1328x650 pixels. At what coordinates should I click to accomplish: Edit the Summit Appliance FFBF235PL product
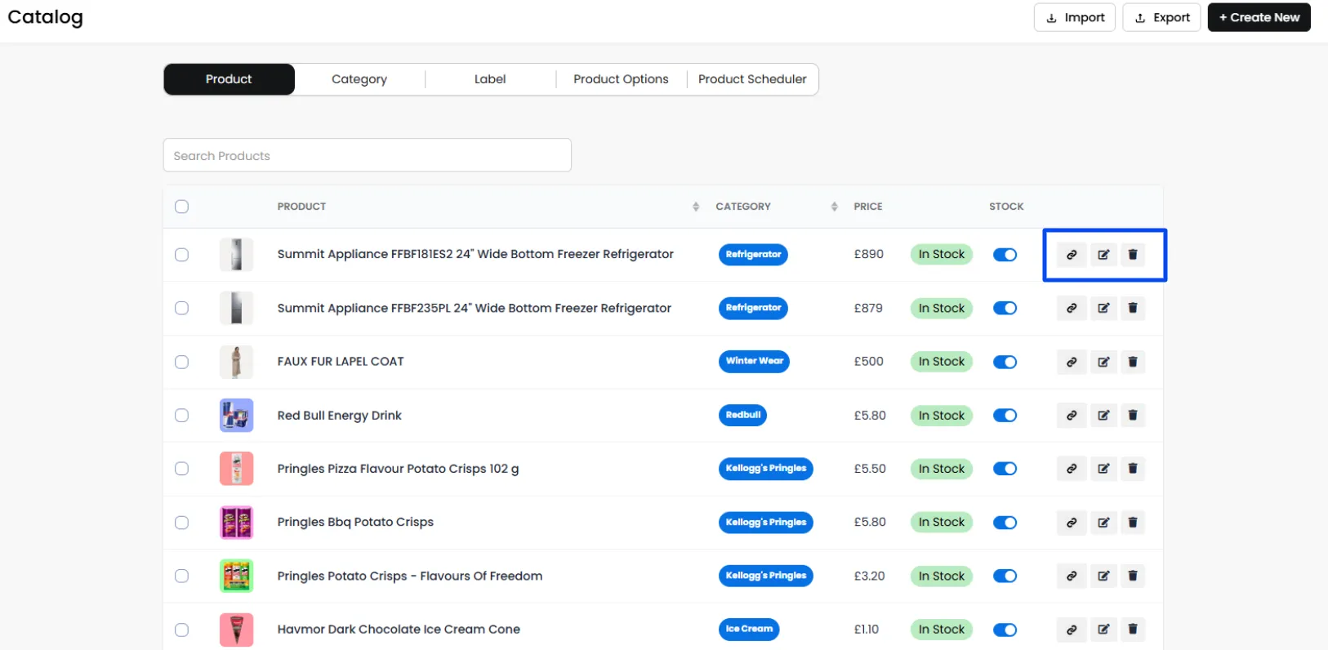[1103, 308]
